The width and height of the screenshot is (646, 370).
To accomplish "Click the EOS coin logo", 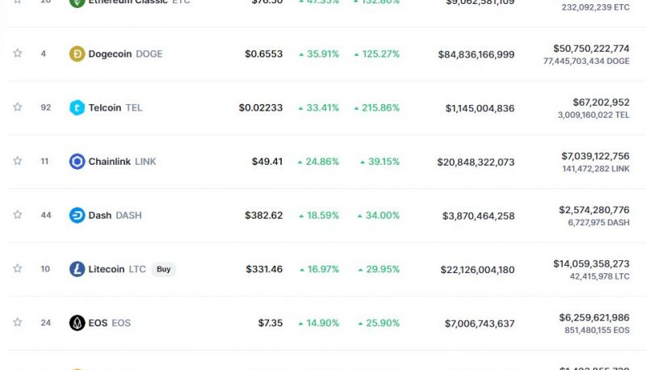I will (77, 323).
